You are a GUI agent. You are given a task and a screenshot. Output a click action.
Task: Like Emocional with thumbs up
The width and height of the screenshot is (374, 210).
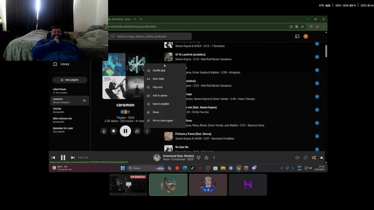pos(206,157)
